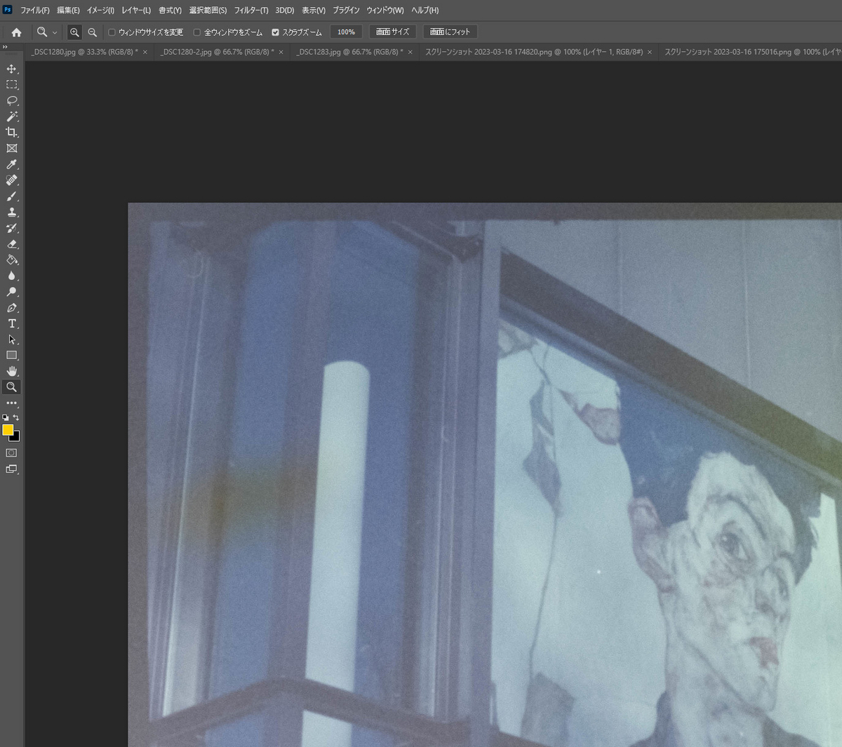Viewport: 842px width, 747px height.
Task: Select the Hand tool
Action: pos(12,371)
